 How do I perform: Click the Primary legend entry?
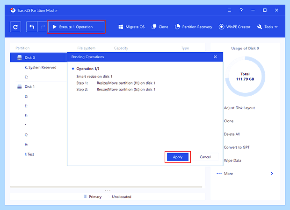(x=93, y=197)
